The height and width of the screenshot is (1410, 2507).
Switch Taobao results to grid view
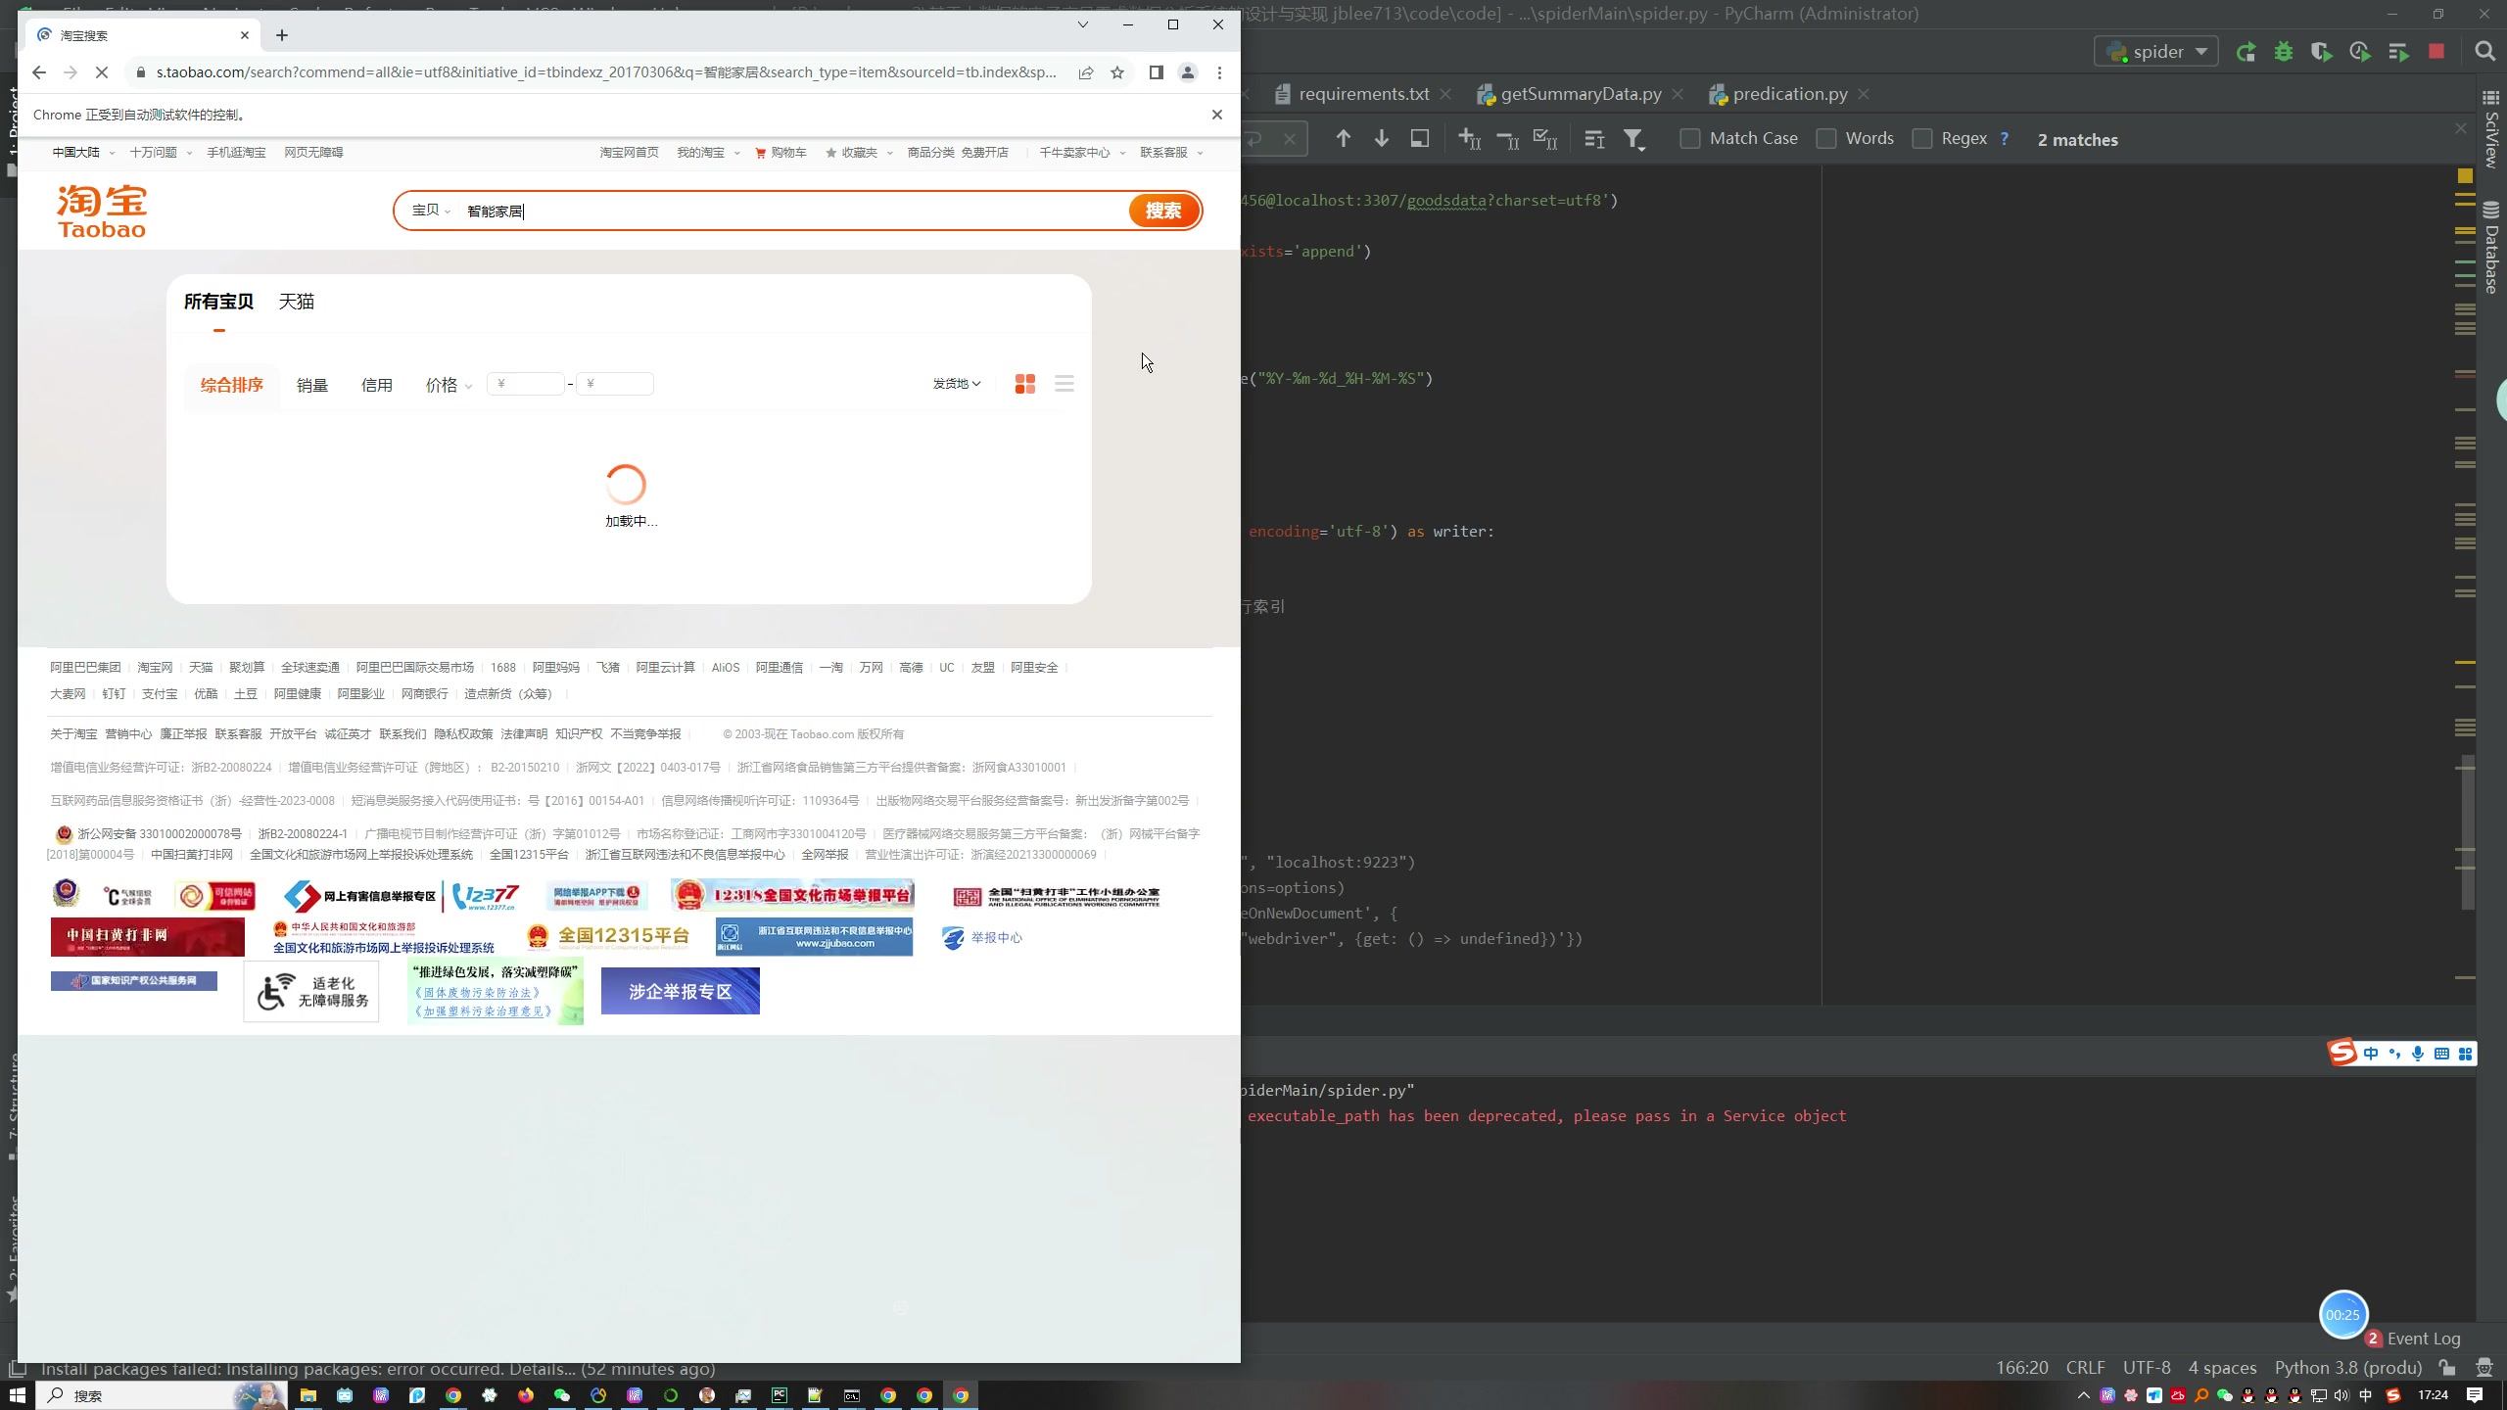point(1025,384)
